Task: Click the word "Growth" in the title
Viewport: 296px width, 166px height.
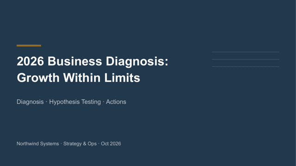Action: [38, 77]
